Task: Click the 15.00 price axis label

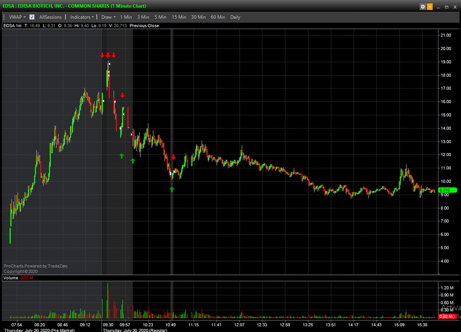Action: click(446, 115)
